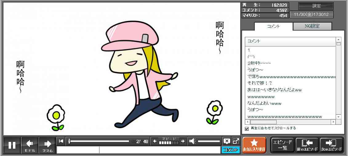Open the エピソード一覧 episode list

(x=282, y=145)
